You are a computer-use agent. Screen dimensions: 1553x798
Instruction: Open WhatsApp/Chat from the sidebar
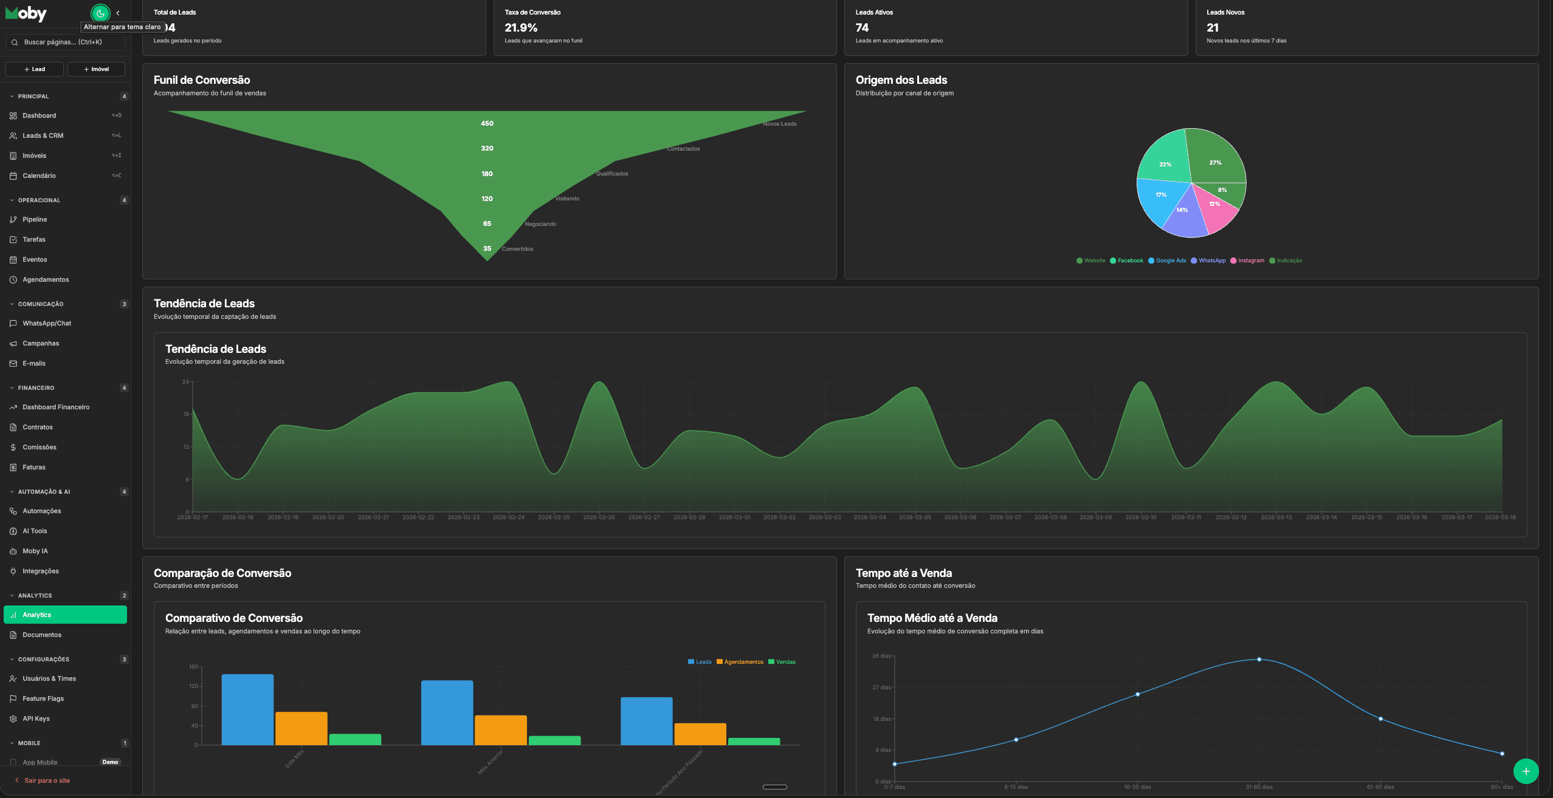[47, 323]
